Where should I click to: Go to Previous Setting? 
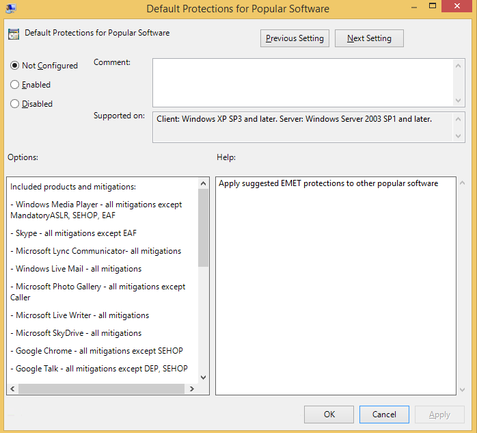(x=295, y=38)
